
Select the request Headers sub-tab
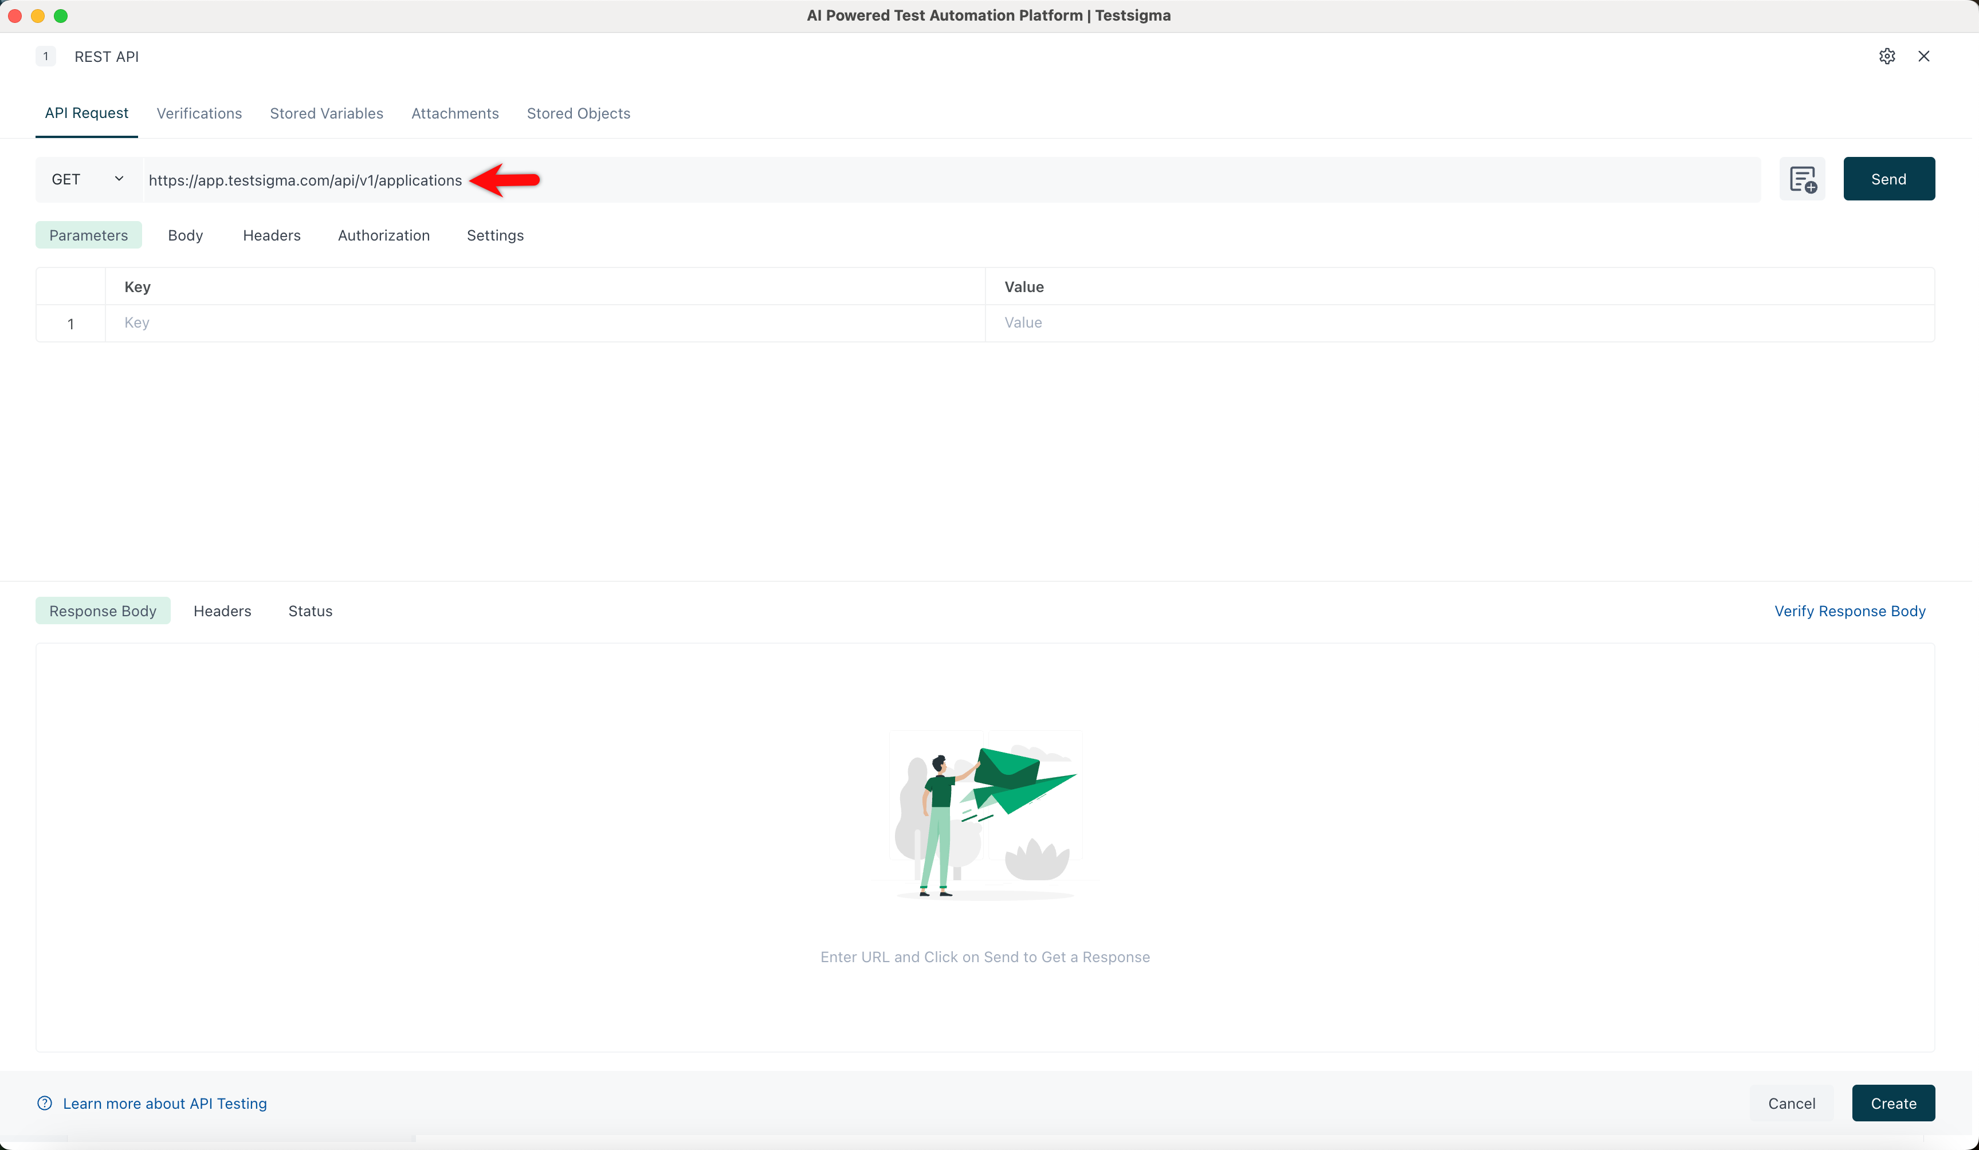point(272,235)
